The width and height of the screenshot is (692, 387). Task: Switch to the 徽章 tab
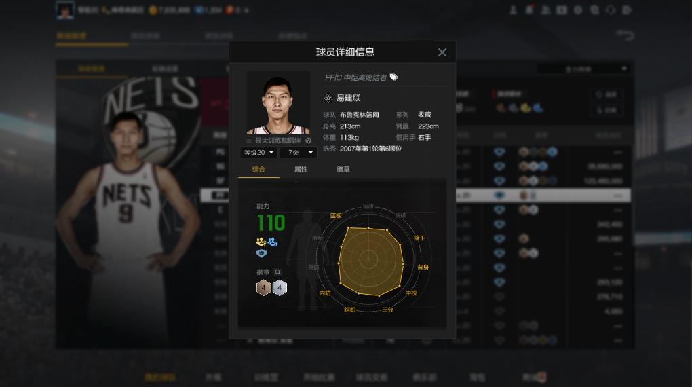pyautogui.click(x=343, y=169)
